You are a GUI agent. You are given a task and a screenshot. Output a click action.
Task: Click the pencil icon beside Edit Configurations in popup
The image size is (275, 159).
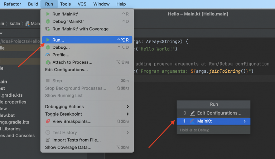click(193, 113)
